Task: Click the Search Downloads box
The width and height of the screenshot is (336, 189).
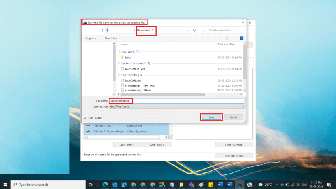Action: click(222, 30)
